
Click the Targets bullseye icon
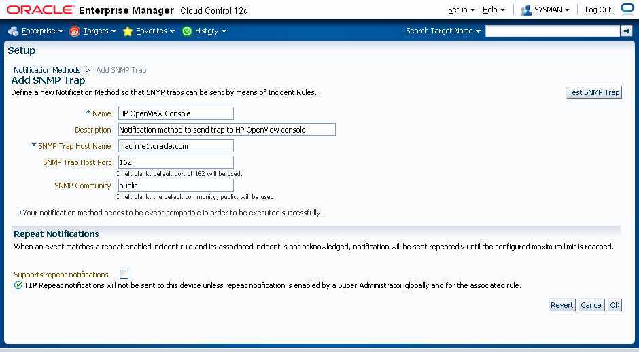[x=75, y=31]
